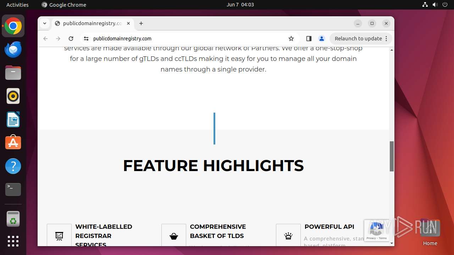Toggle the Chrome side panel
This screenshot has height=255, width=454.
[x=309, y=39]
